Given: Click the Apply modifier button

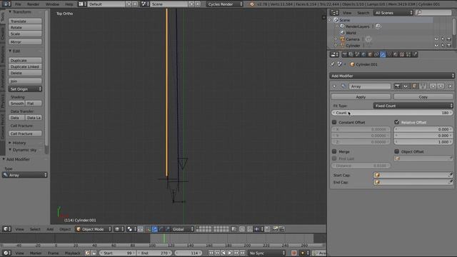Looking at the screenshot, I should coord(361,97).
